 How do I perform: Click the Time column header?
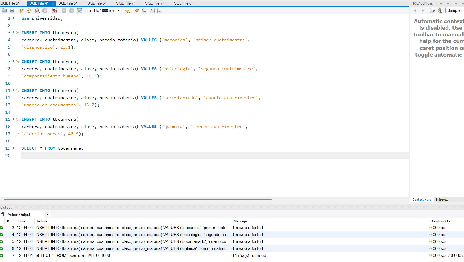click(22, 221)
